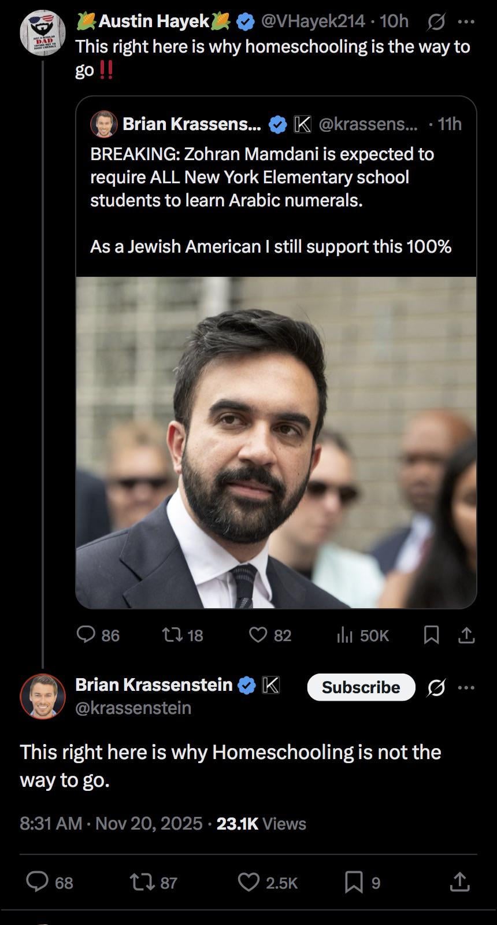Open Austin Hayek's profile avatar
Viewport: 497px width, 925px height.
point(43,32)
